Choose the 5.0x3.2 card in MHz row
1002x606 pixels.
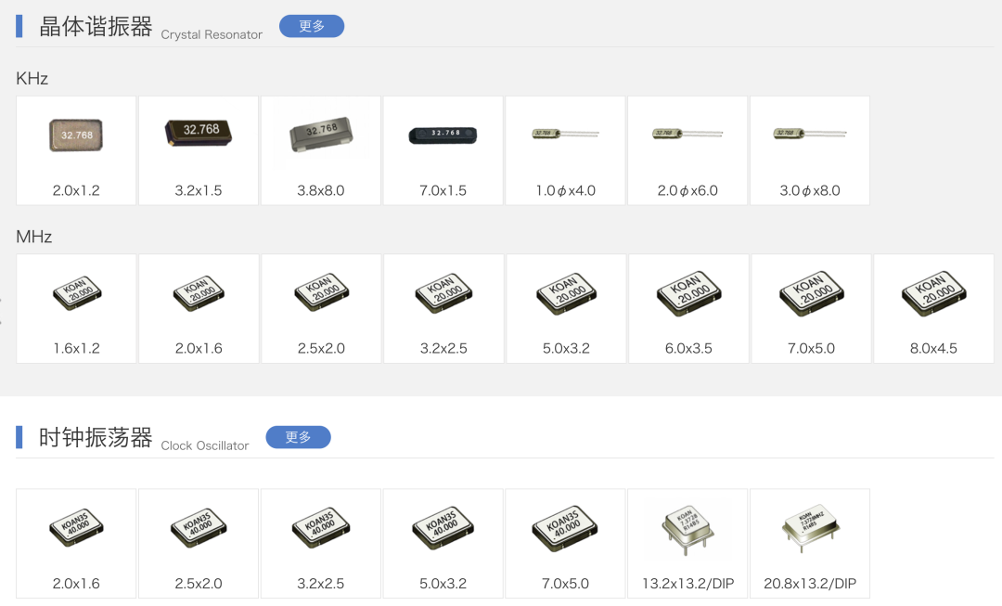tap(566, 309)
